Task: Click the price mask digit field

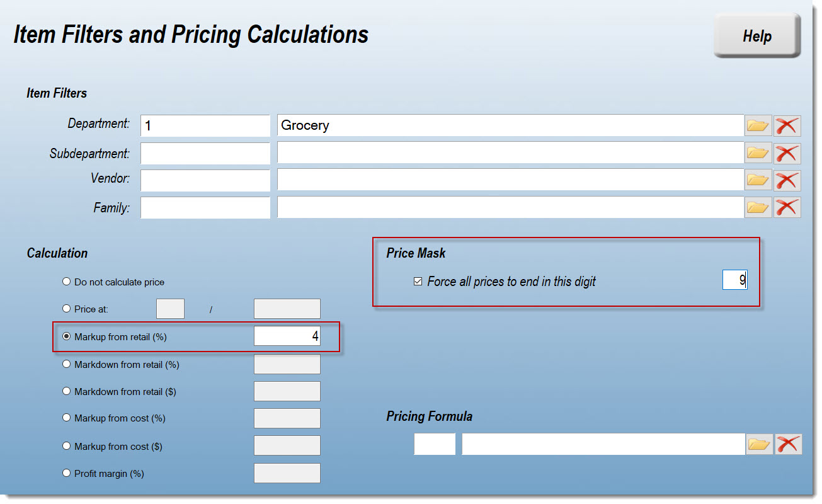Action: point(734,280)
